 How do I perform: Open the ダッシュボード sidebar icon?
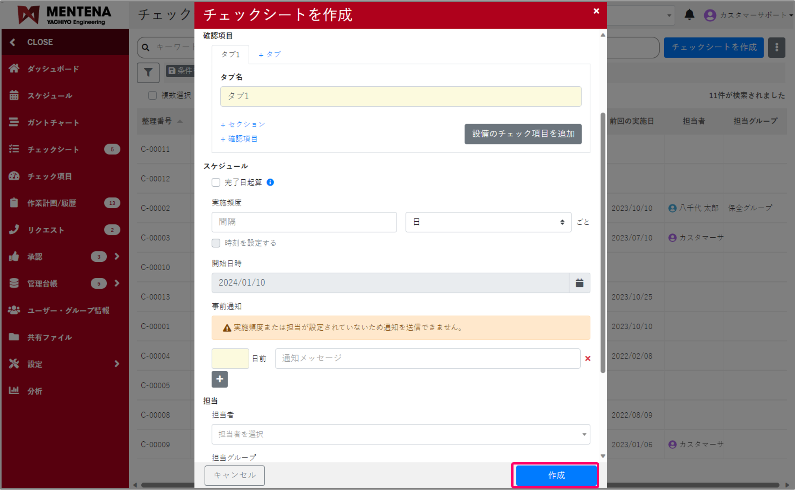pyautogui.click(x=14, y=69)
